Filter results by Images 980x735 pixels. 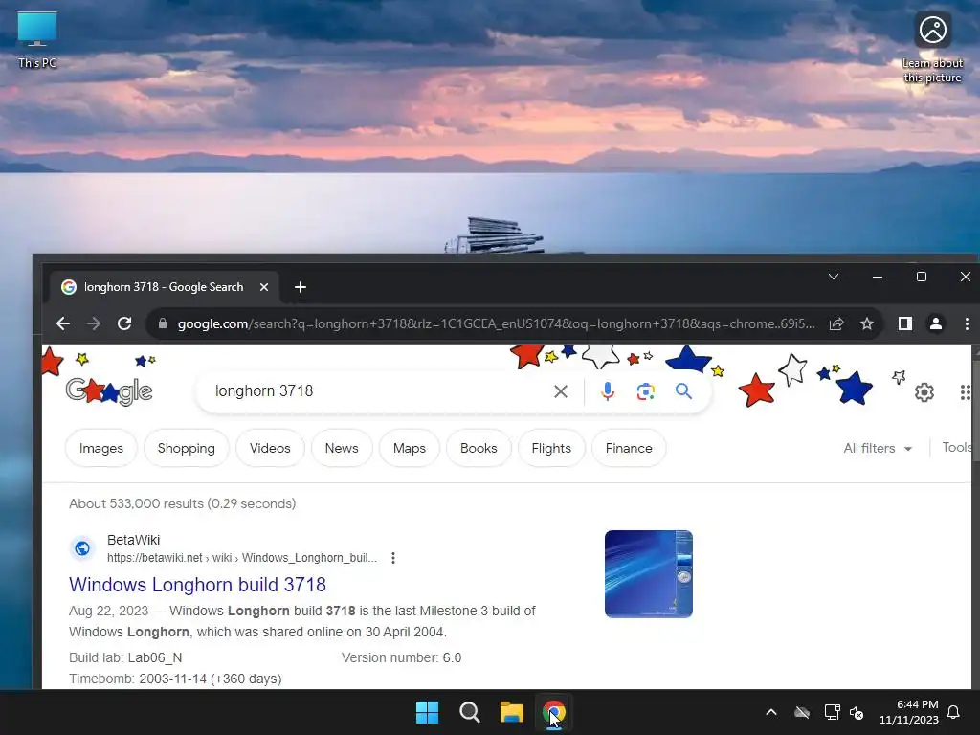(101, 448)
